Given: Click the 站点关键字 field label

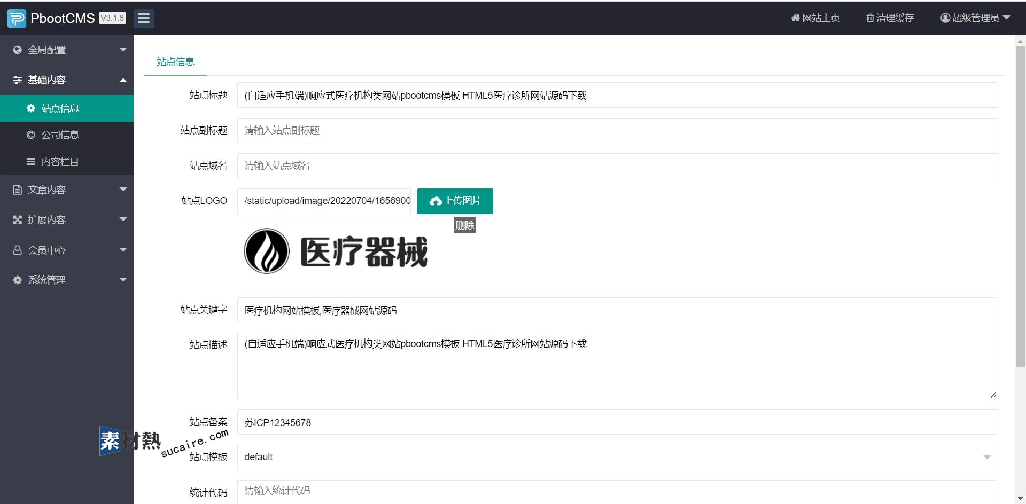Looking at the screenshot, I should click(x=204, y=310).
